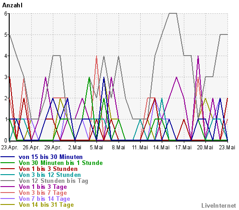Click magenta line swatch for 1-3 Tage
Viewport: 239px width, 210px height.
8,187
